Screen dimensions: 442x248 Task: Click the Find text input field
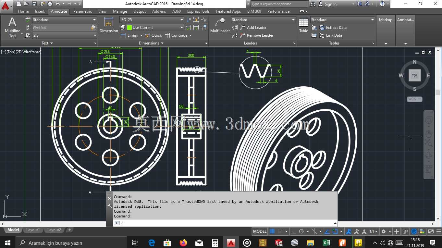pyautogui.click(x=61, y=28)
